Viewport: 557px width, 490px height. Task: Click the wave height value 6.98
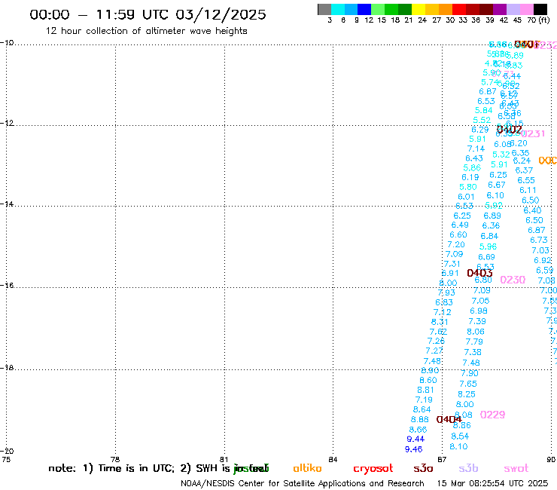click(x=479, y=311)
